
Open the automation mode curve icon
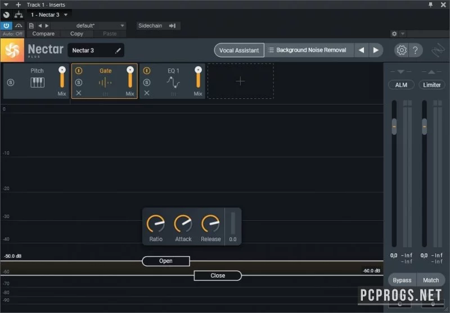point(19,25)
